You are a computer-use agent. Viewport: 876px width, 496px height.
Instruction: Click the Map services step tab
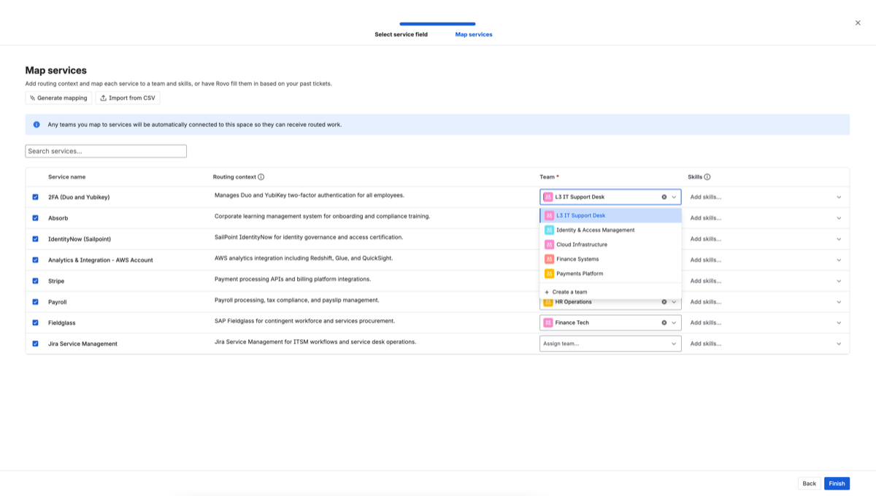click(x=474, y=34)
